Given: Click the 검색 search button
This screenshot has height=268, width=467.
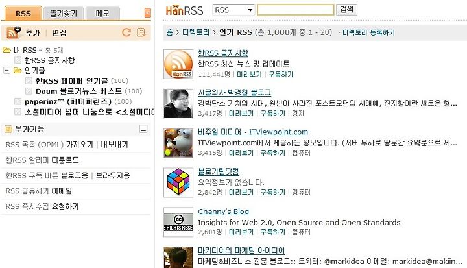Looking at the screenshot, I should pyautogui.click(x=346, y=10).
